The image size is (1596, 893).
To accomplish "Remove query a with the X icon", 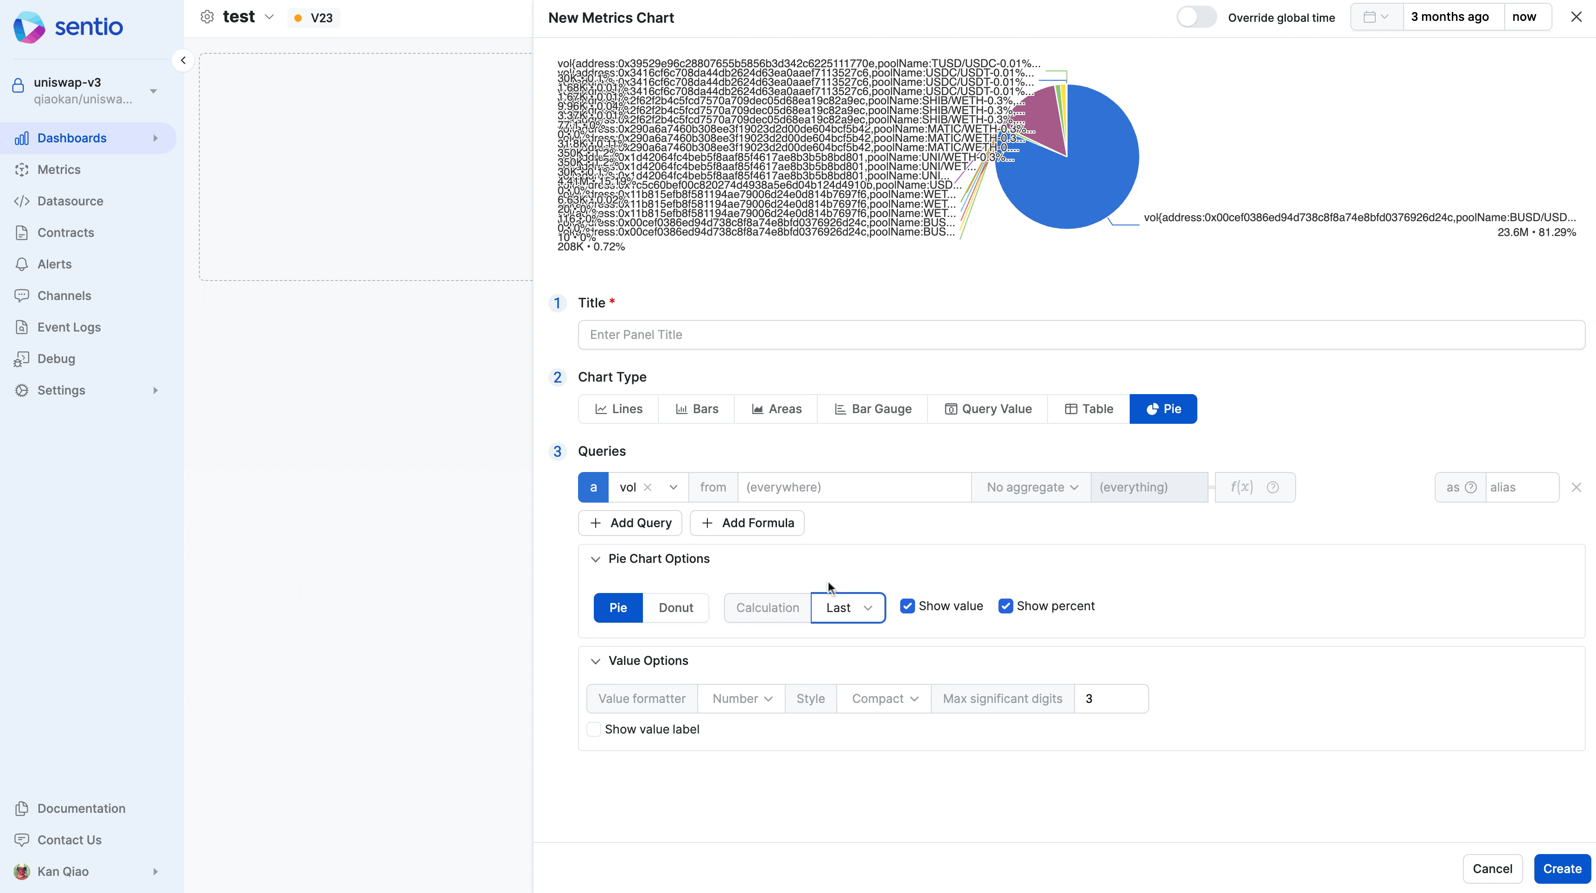I will pyautogui.click(x=1576, y=487).
